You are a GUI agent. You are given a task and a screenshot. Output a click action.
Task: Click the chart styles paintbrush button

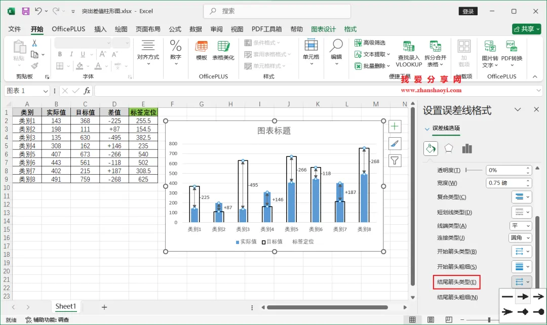click(x=395, y=143)
